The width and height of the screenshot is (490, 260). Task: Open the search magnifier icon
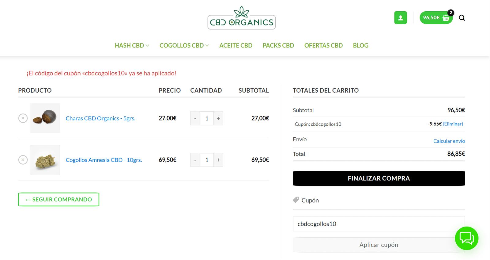pos(462,18)
